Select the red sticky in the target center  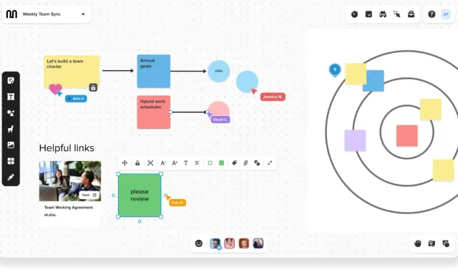(407, 135)
